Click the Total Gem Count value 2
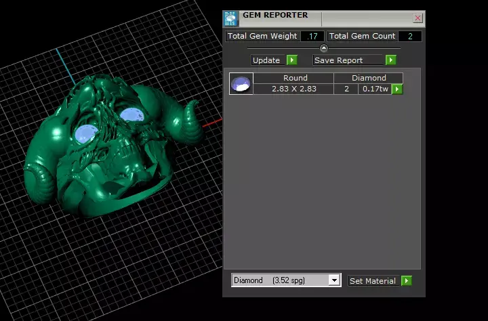The height and width of the screenshot is (321, 488). coord(410,36)
